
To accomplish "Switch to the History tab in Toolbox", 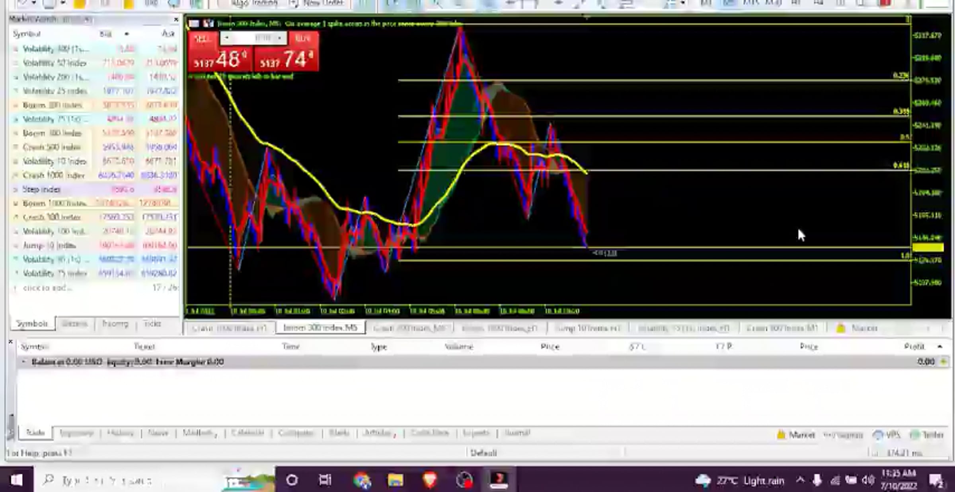I will pos(120,433).
